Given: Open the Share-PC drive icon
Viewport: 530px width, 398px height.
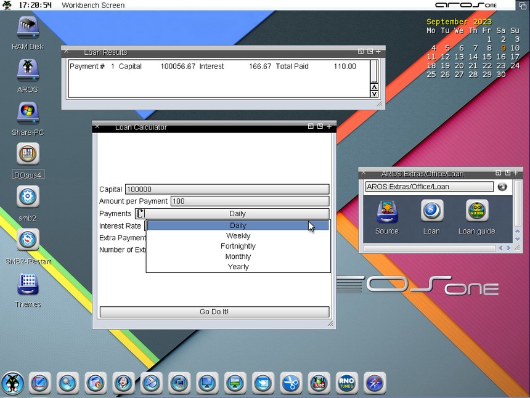Looking at the screenshot, I should coord(28,113).
